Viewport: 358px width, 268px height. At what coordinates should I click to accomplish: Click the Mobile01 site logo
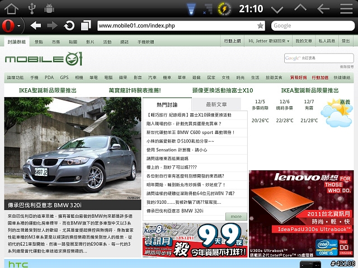pyautogui.click(x=44, y=59)
